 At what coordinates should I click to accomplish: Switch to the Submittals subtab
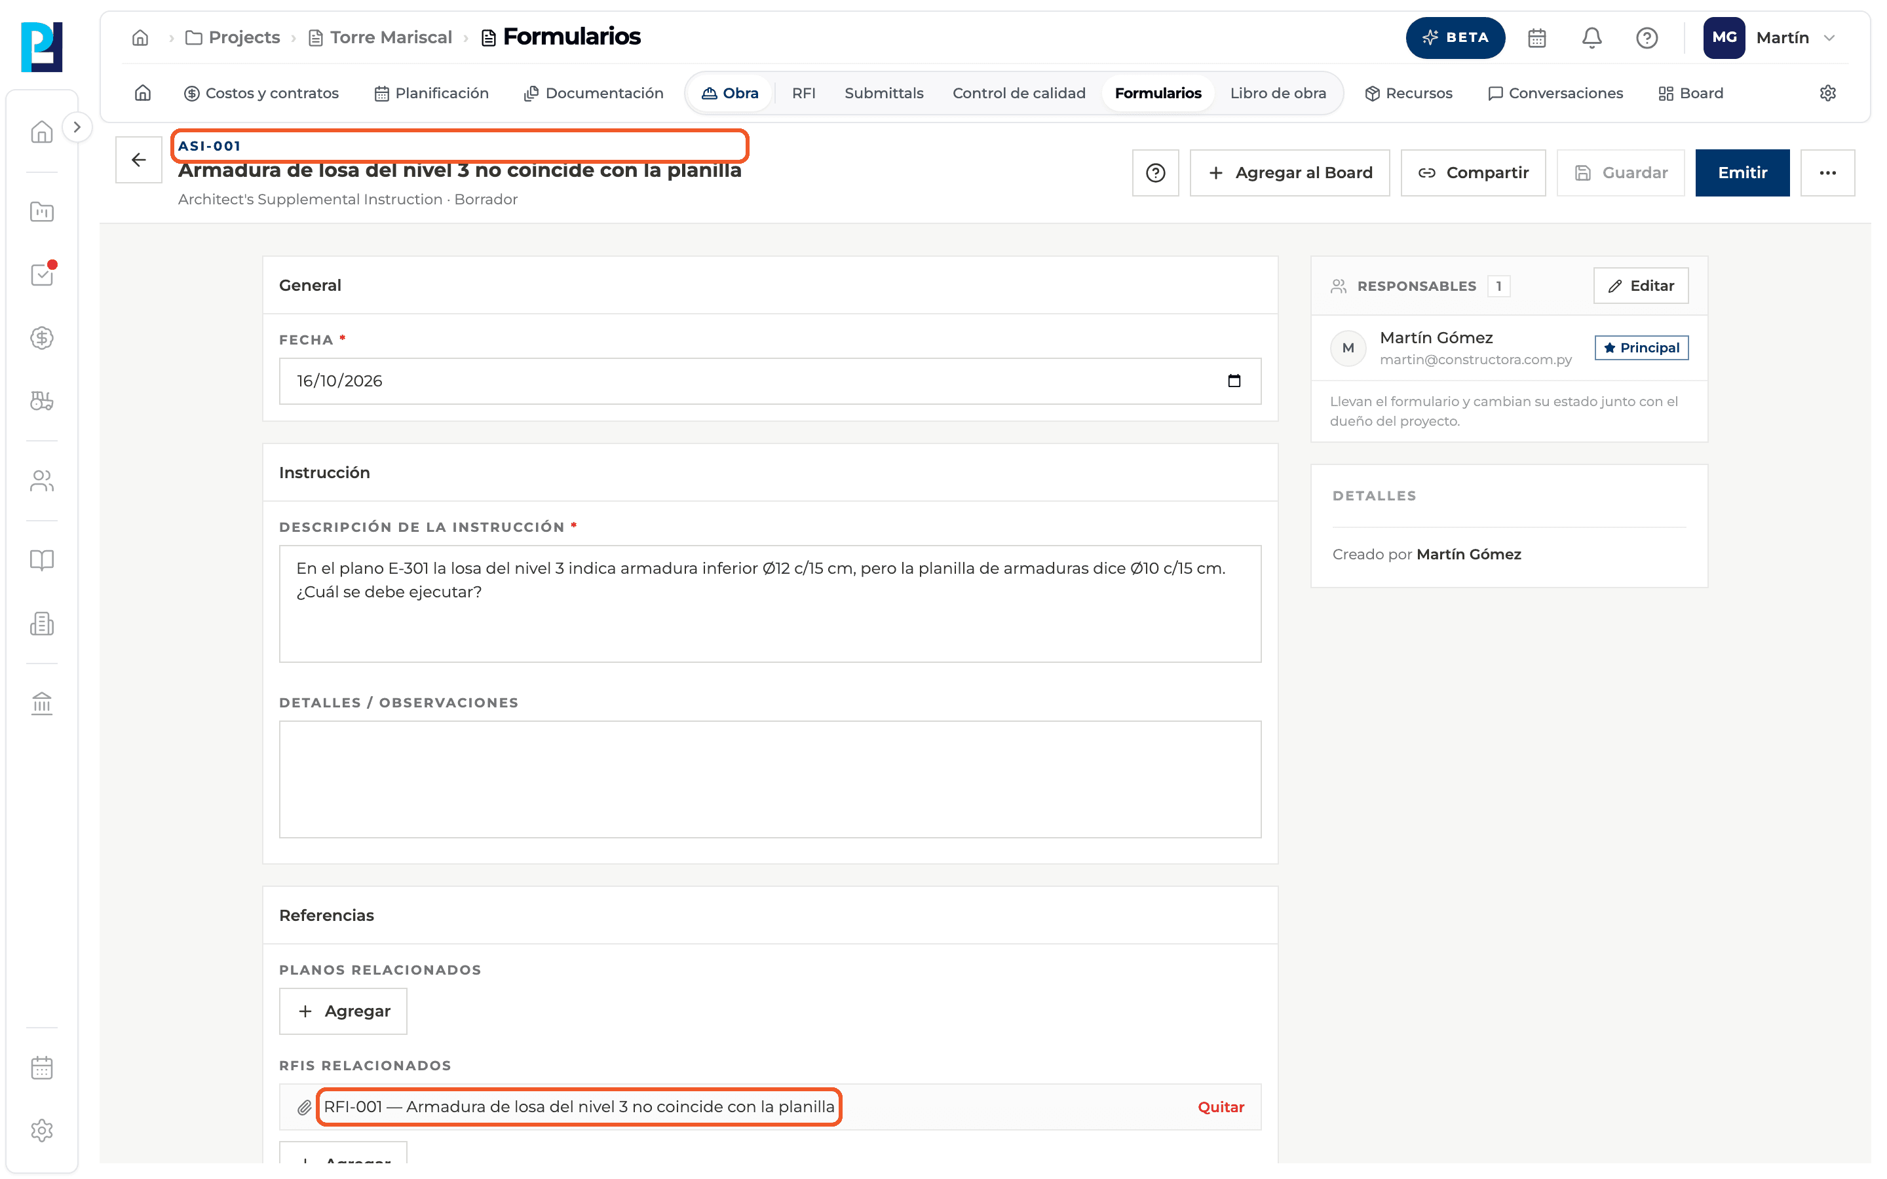[x=883, y=93]
